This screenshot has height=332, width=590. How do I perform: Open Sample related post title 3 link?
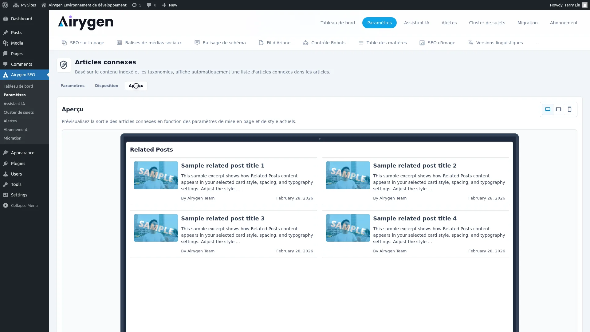tap(223, 219)
